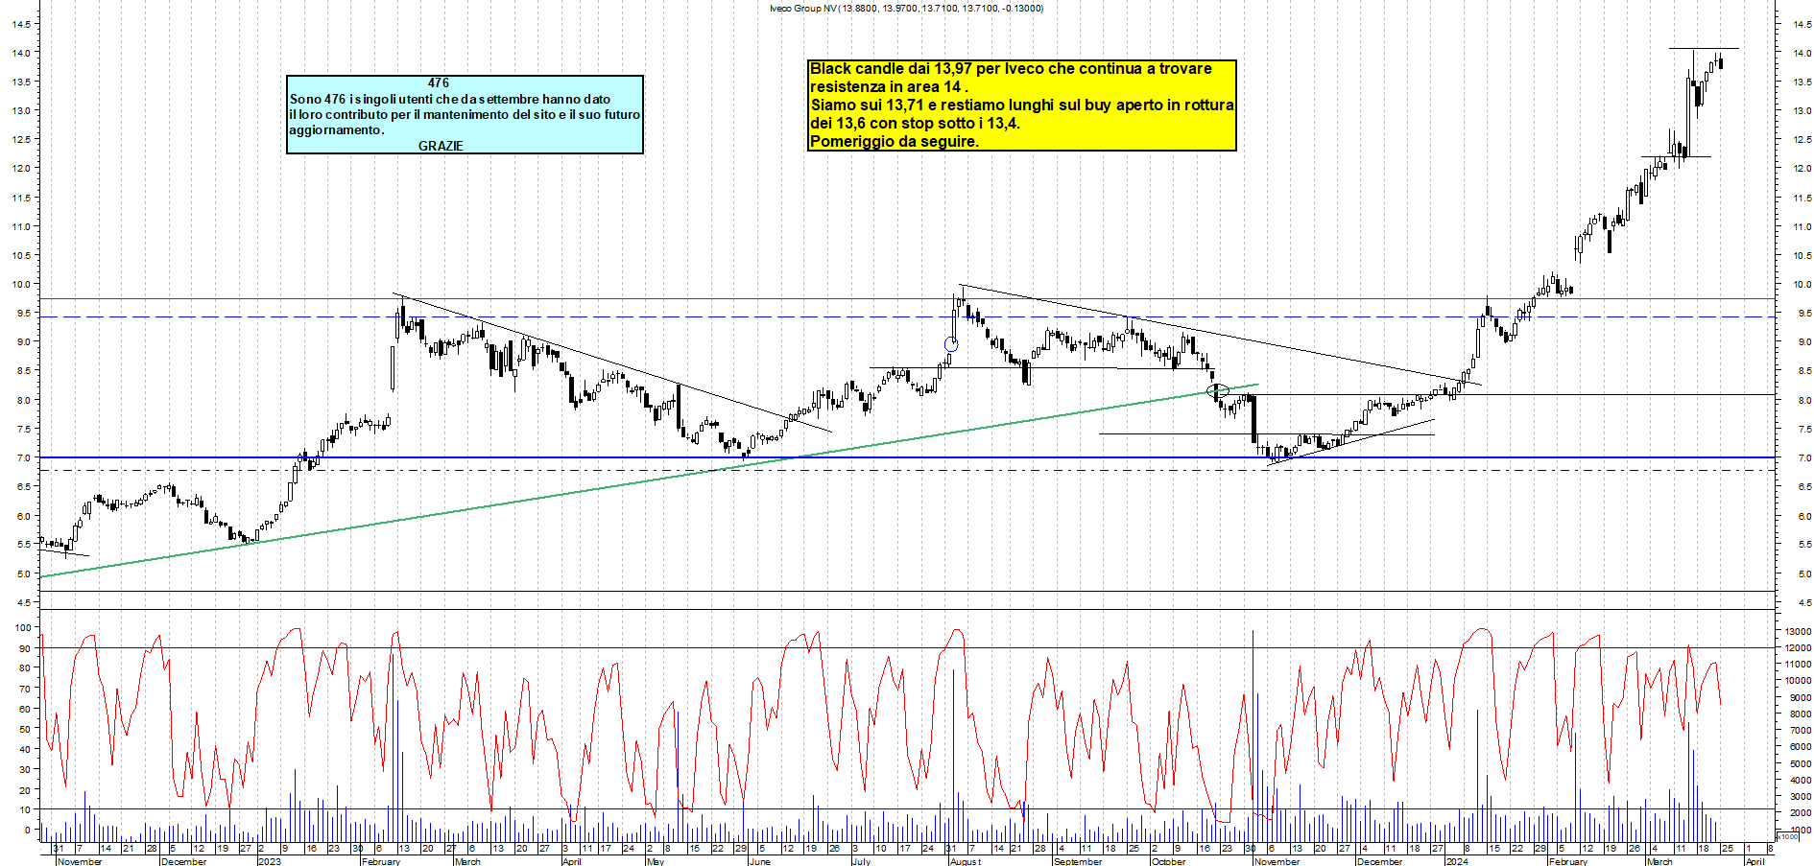Select the dashed blue horizontal line near 9.4
Viewport: 1814px width, 866px height.
point(907,316)
